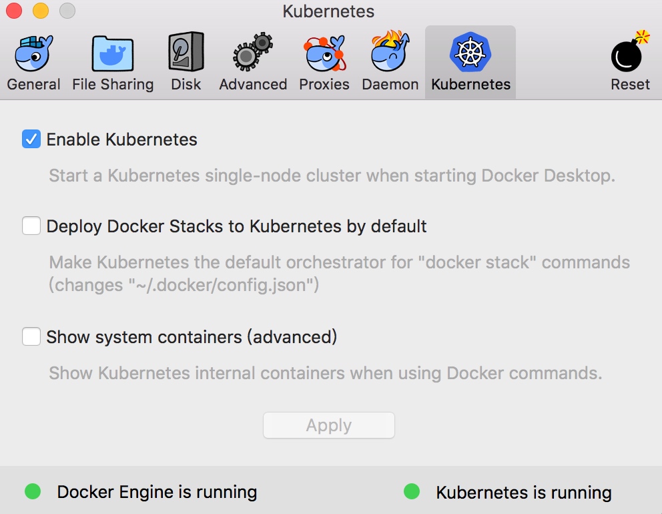This screenshot has width=662, height=514.
Task: Click the "Kubernetes is running" status text
Action: coord(523,493)
